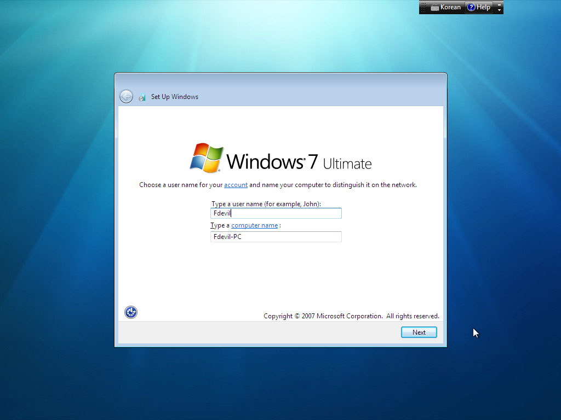561x420 pixels.
Task: Click the Next button
Action: [x=419, y=332]
